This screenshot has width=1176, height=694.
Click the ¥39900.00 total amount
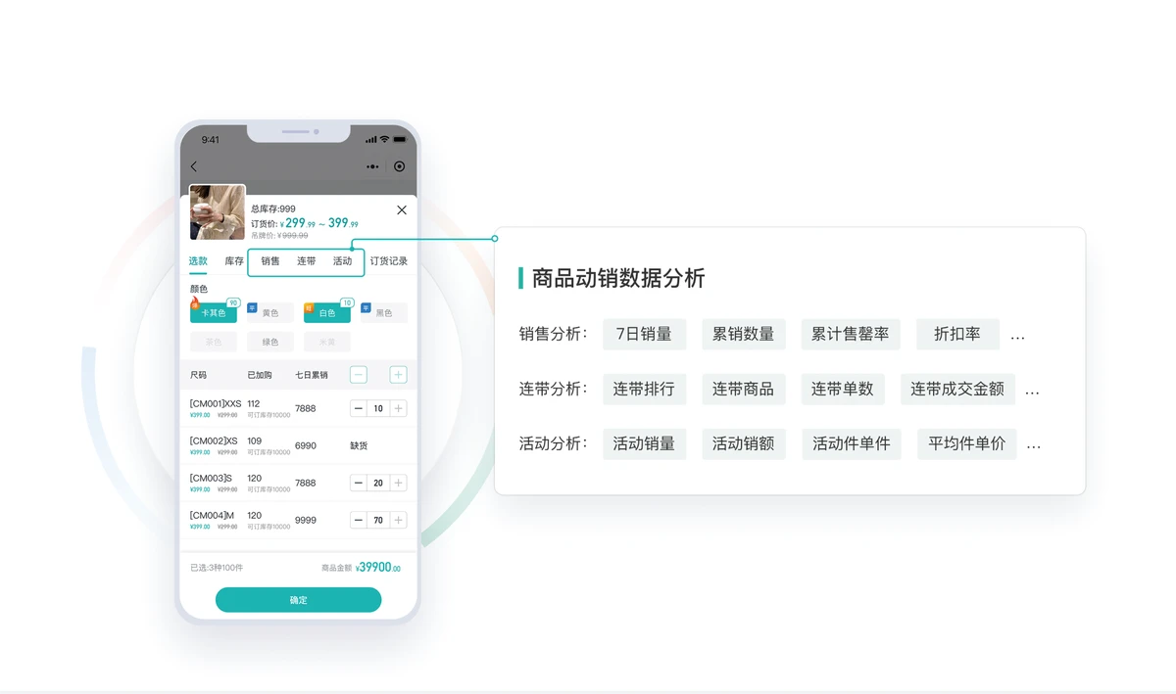378,567
